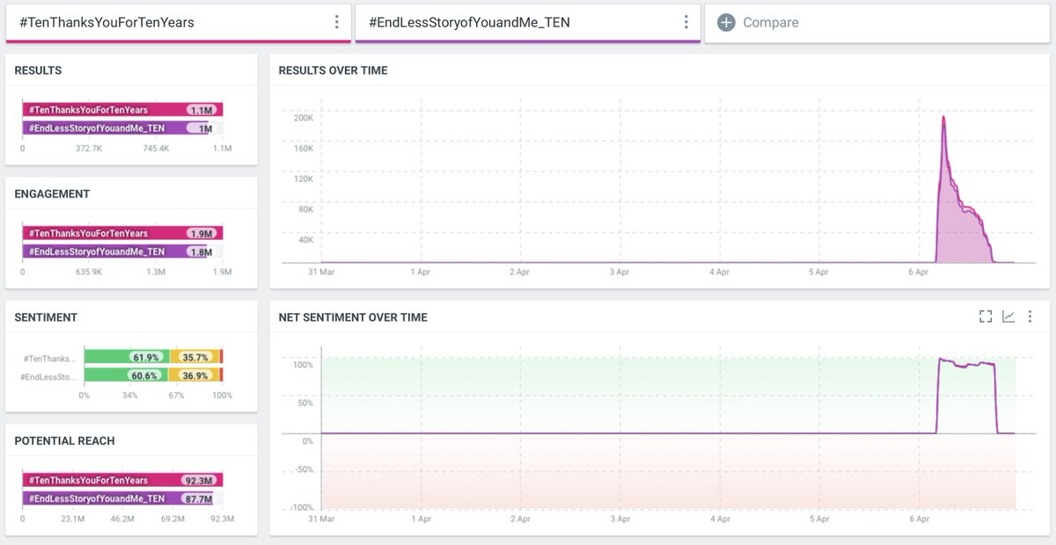Click the 31 Mar label on Net Sentiment axis
The width and height of the screenshot is (1056, 545).
[322, 520]
